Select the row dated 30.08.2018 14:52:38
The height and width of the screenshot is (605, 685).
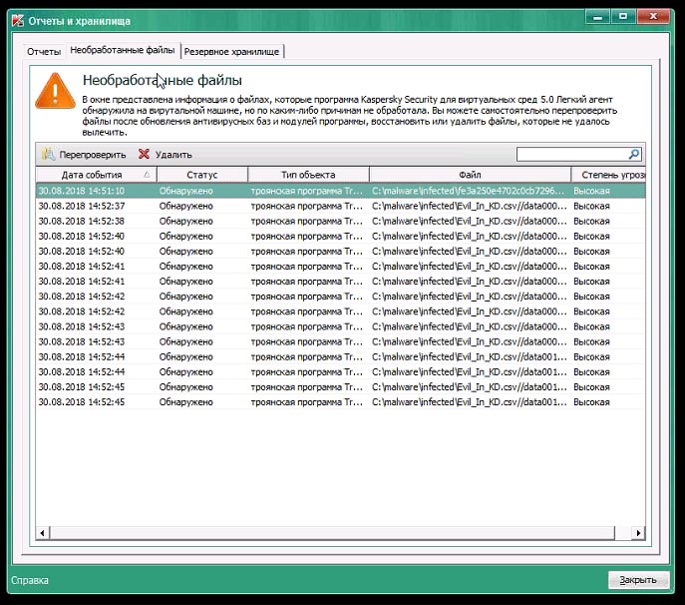(340, 221)
